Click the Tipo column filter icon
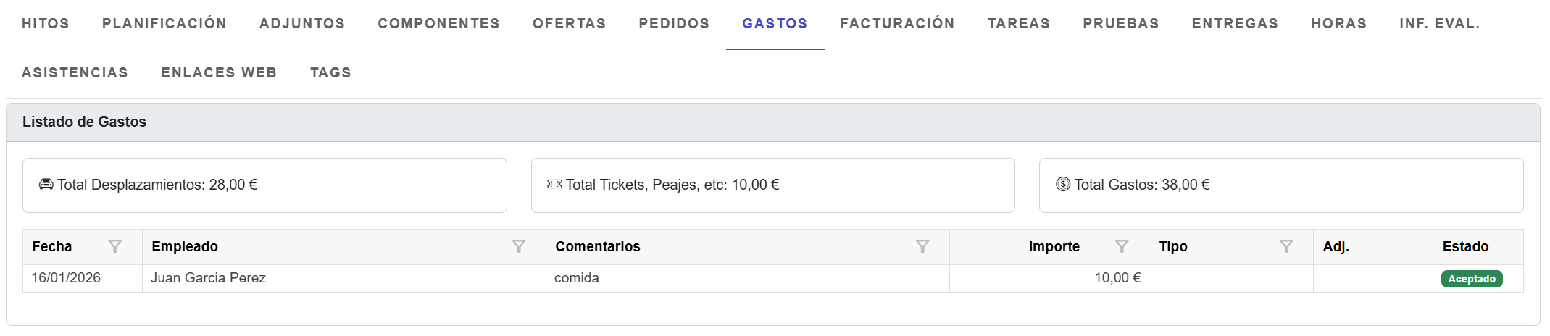The width and height of the screenshot is (1550, 336). 1286,246
